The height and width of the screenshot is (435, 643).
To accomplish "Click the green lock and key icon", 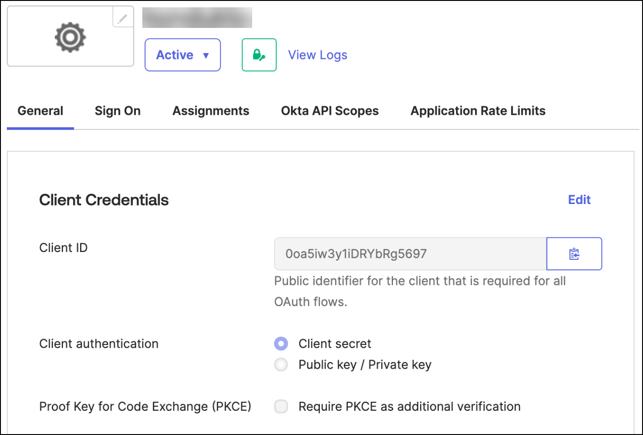I will point(259,55).
